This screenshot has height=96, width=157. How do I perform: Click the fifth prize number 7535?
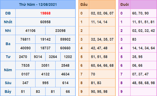tap(25, 65)
